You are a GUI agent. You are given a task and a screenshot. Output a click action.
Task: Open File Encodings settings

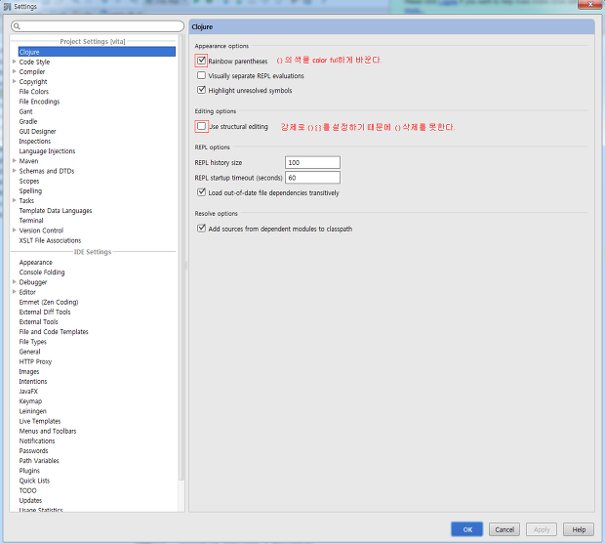point(39,102)
